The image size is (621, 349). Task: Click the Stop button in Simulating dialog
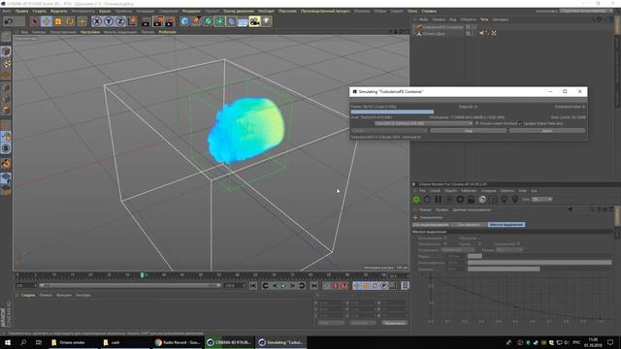468,131
